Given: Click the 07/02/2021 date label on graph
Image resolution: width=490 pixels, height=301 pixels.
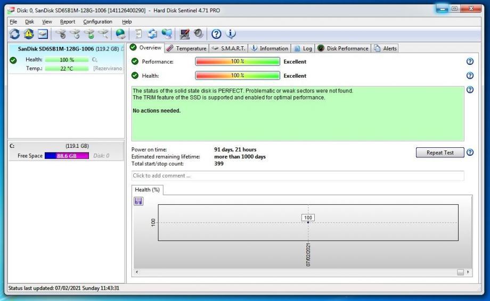Looking at the screenshot, I should [x=308, y=255].
